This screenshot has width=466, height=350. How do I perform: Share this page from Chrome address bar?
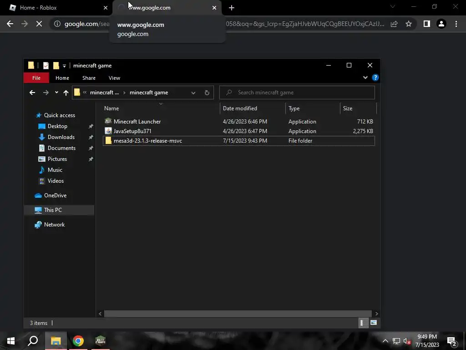(394, 24)
